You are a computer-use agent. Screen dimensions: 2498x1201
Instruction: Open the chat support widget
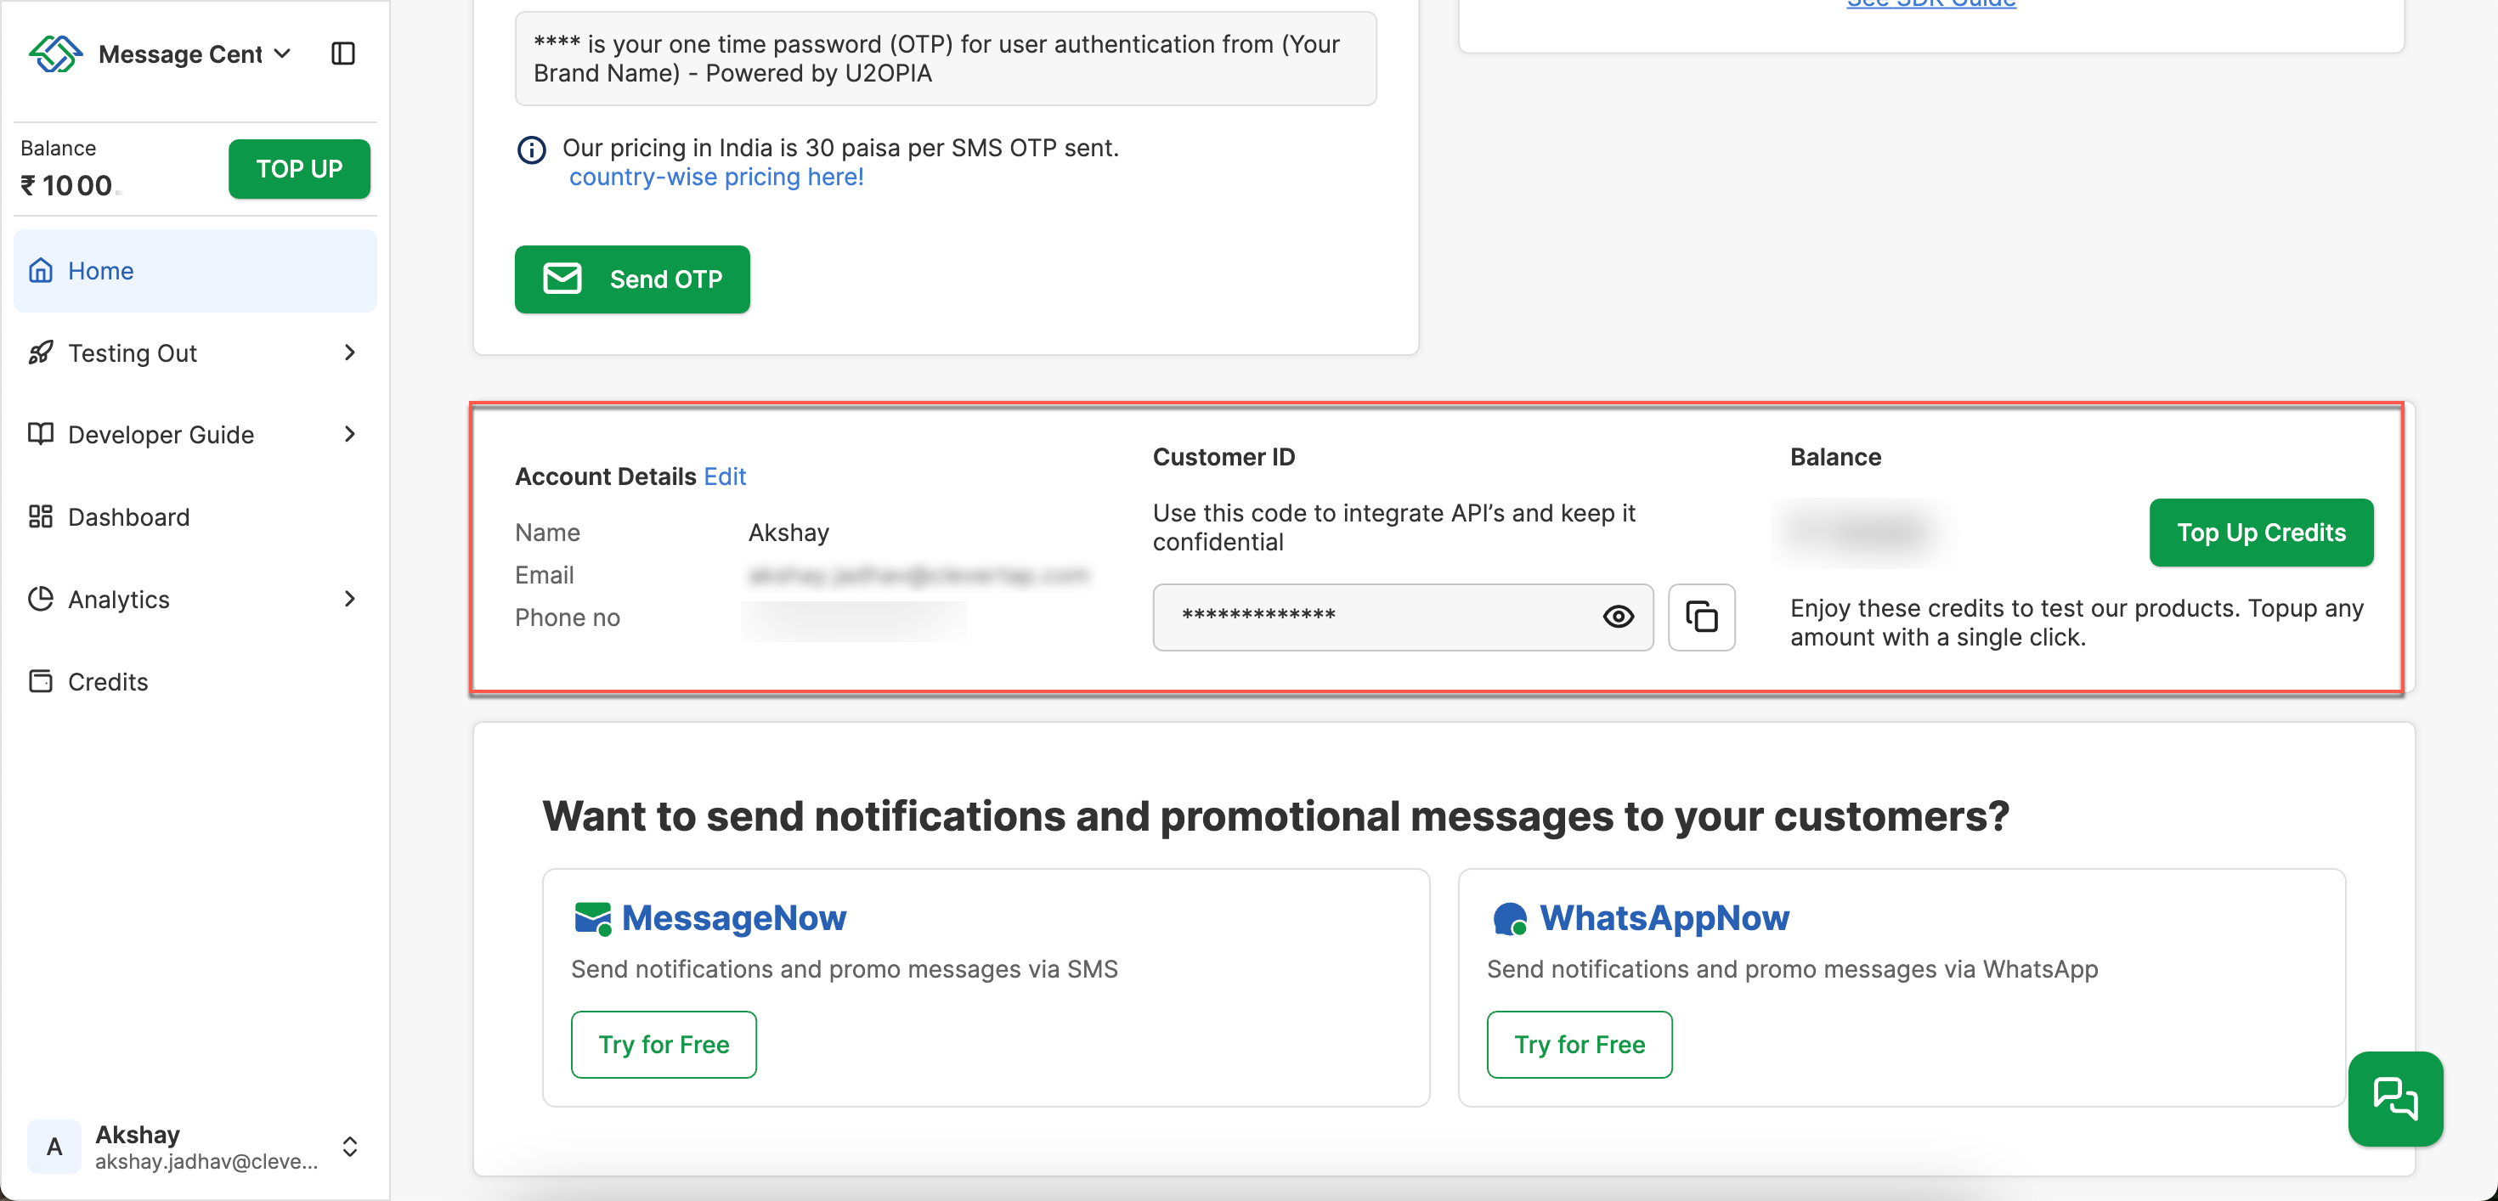point(2396,1099)
